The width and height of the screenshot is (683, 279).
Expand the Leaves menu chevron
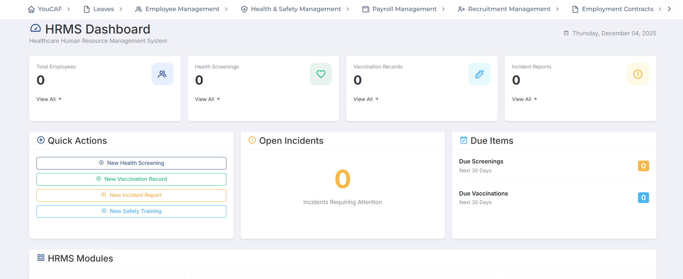pyautogui.click(x=121, y=9)
